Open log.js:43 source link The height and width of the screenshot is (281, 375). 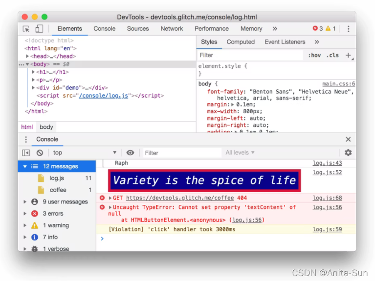click(x=328, y=163)
